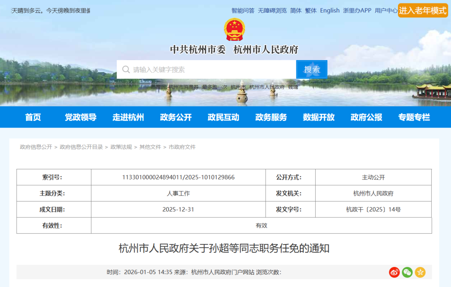Click breadcrumb 政府信息公开目录
The height and width of the screenshot is (287, 451).
click(81, 147)
